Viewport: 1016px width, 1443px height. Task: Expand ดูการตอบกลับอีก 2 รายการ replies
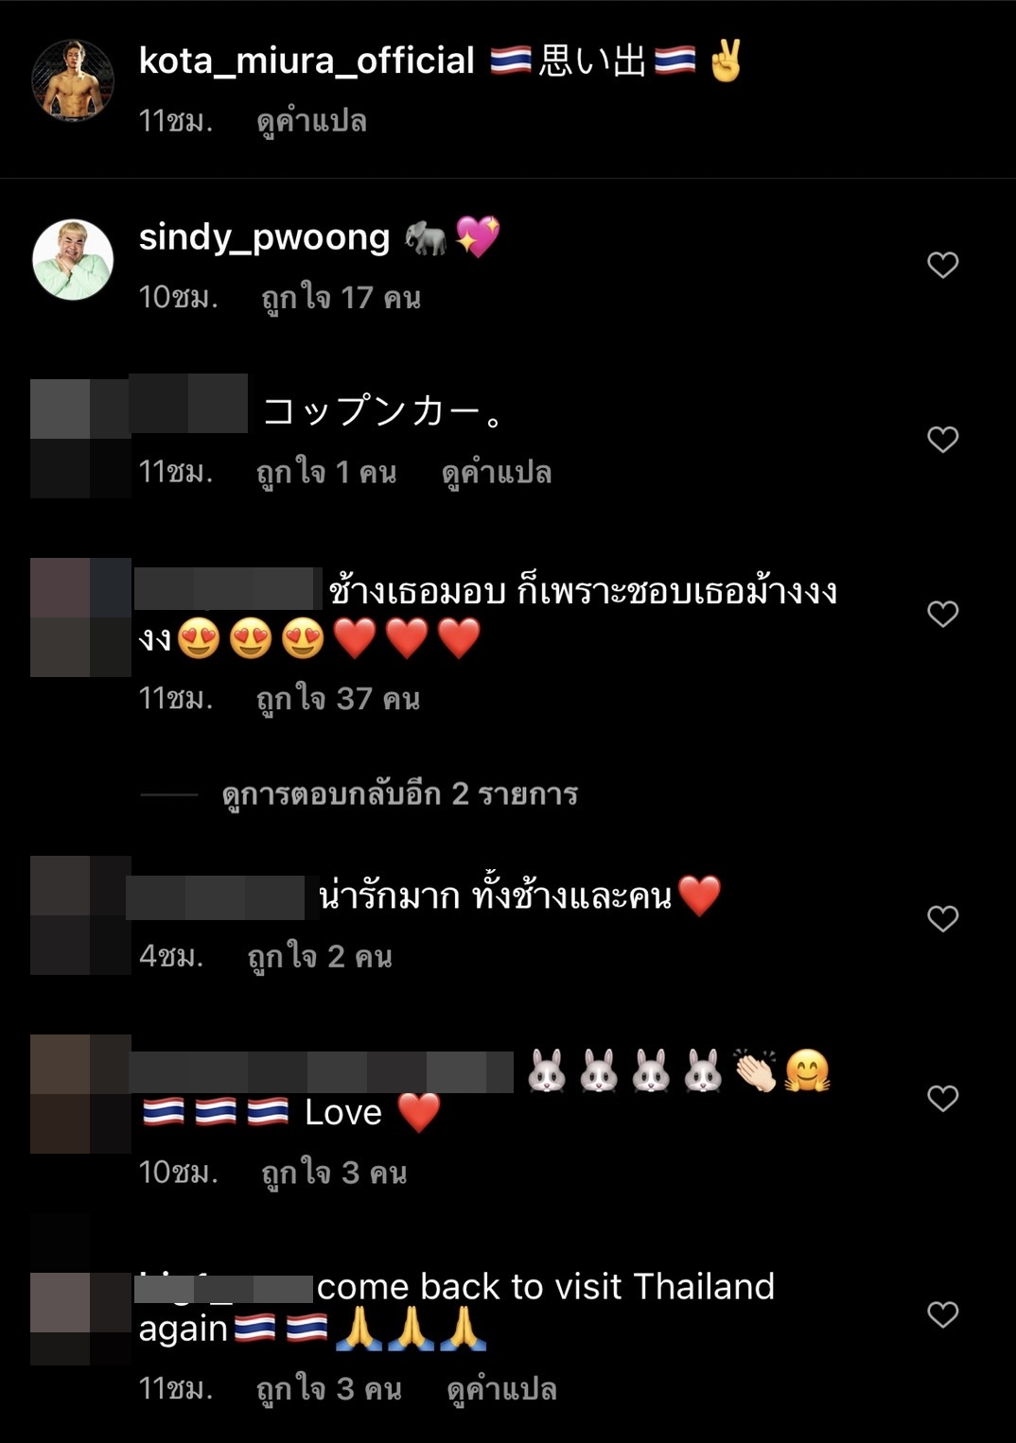point(399,794)
